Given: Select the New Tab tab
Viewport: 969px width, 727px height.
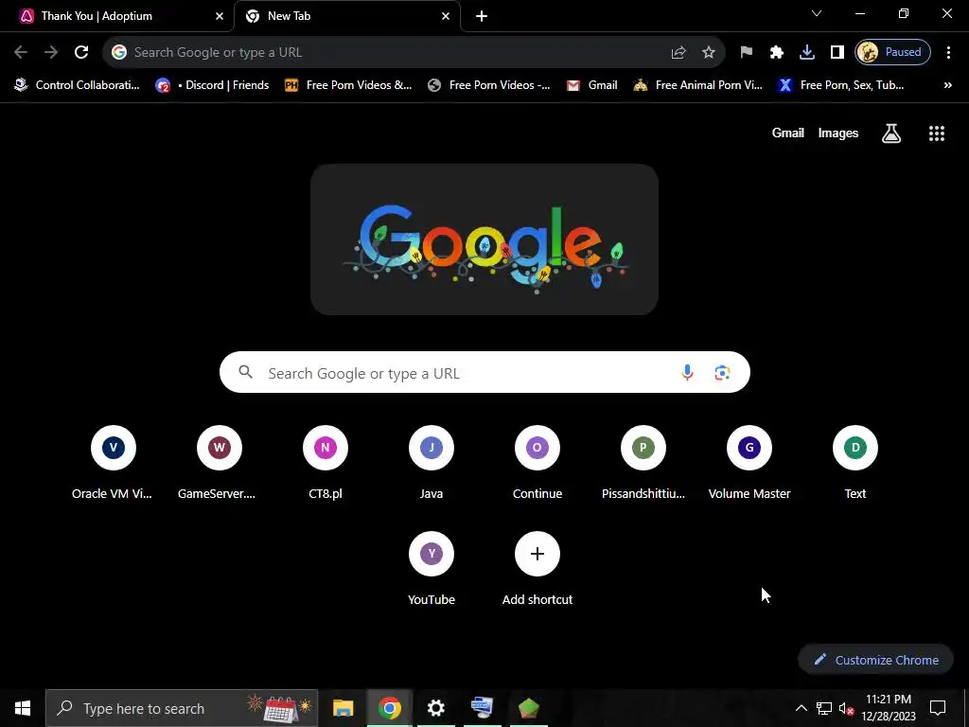Looking at the screenshot, I should (x=346, y=16).
